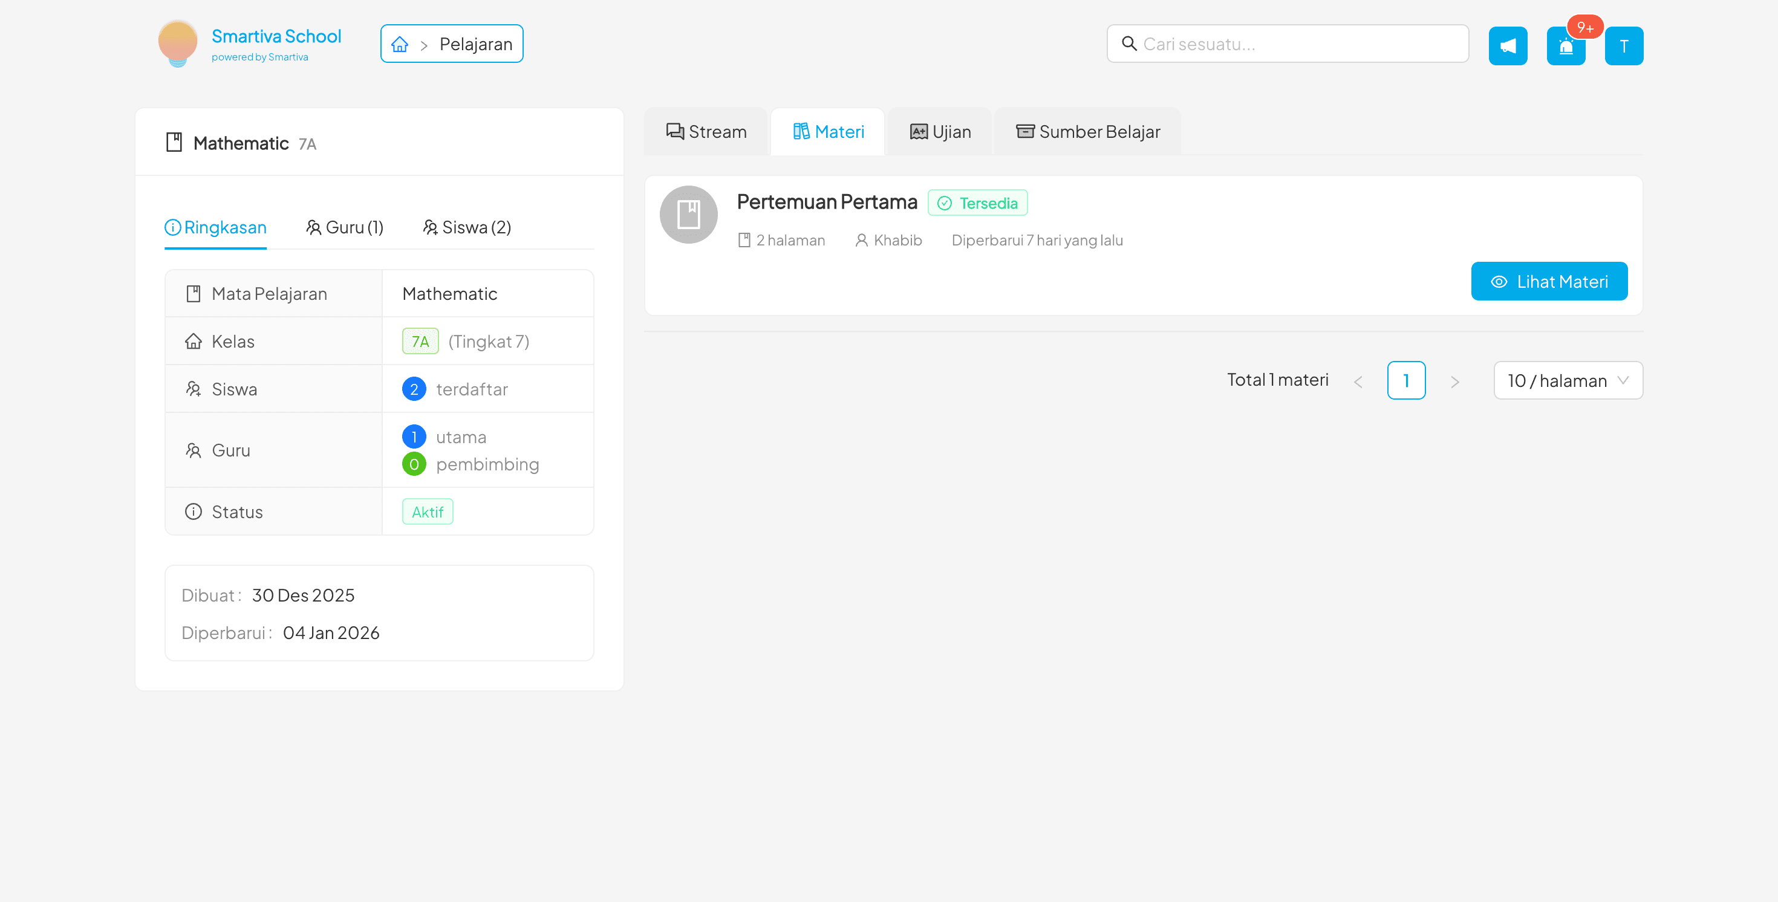This screenshot has width=1778, height=902.
Task: Open the Siswa (2) tab
Action: click(467, 227)
